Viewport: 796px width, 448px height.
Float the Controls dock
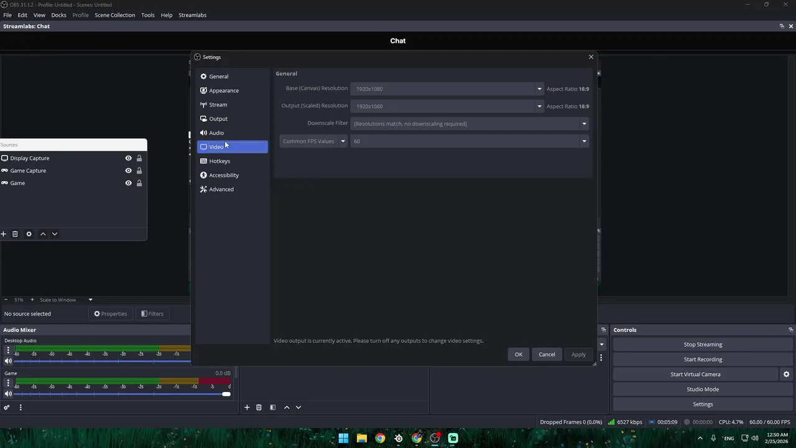790,330
